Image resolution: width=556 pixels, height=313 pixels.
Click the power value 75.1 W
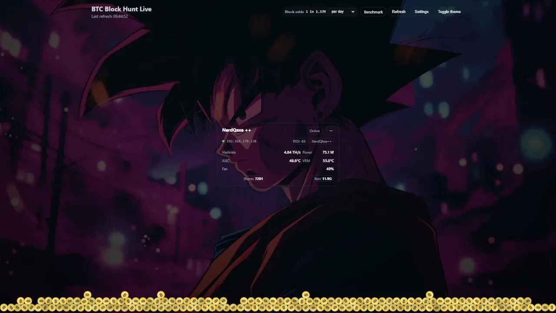point(328,153)
